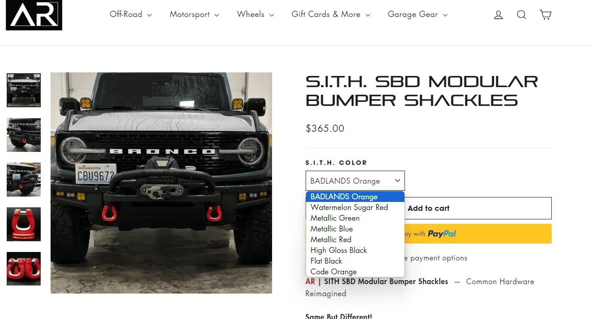Go home via the AR logo
Screen dimensions: 592x319
(x=34, y=15)
